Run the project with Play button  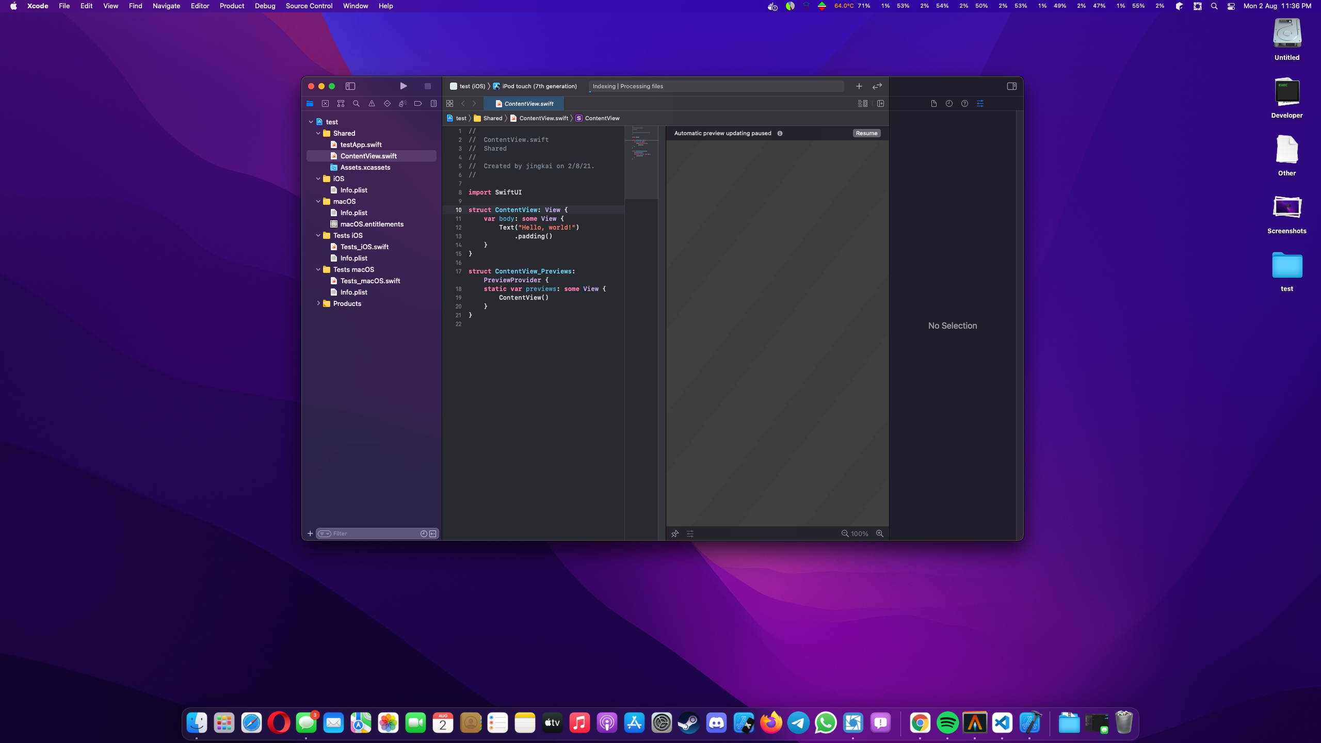(404, 86)
